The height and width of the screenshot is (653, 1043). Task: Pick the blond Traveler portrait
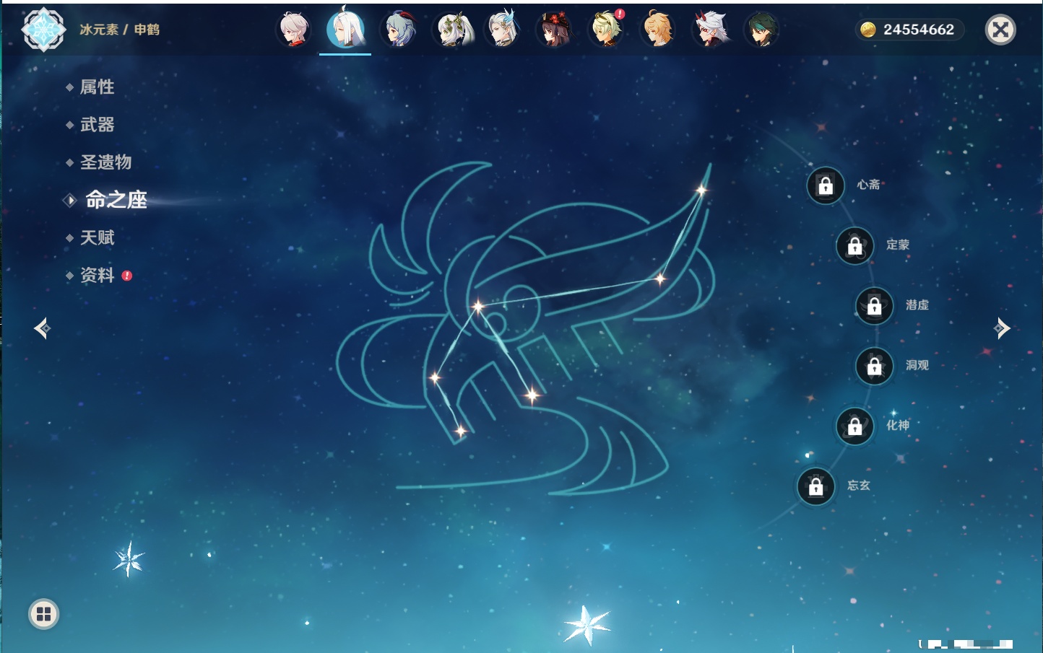(658, 30)
